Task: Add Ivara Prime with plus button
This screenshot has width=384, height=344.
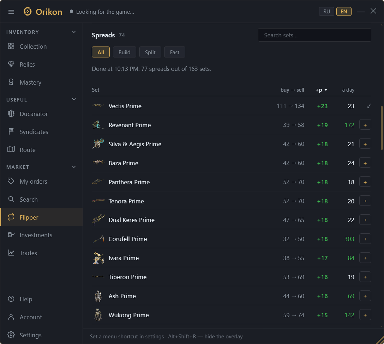Action: (x=365, y=258)
